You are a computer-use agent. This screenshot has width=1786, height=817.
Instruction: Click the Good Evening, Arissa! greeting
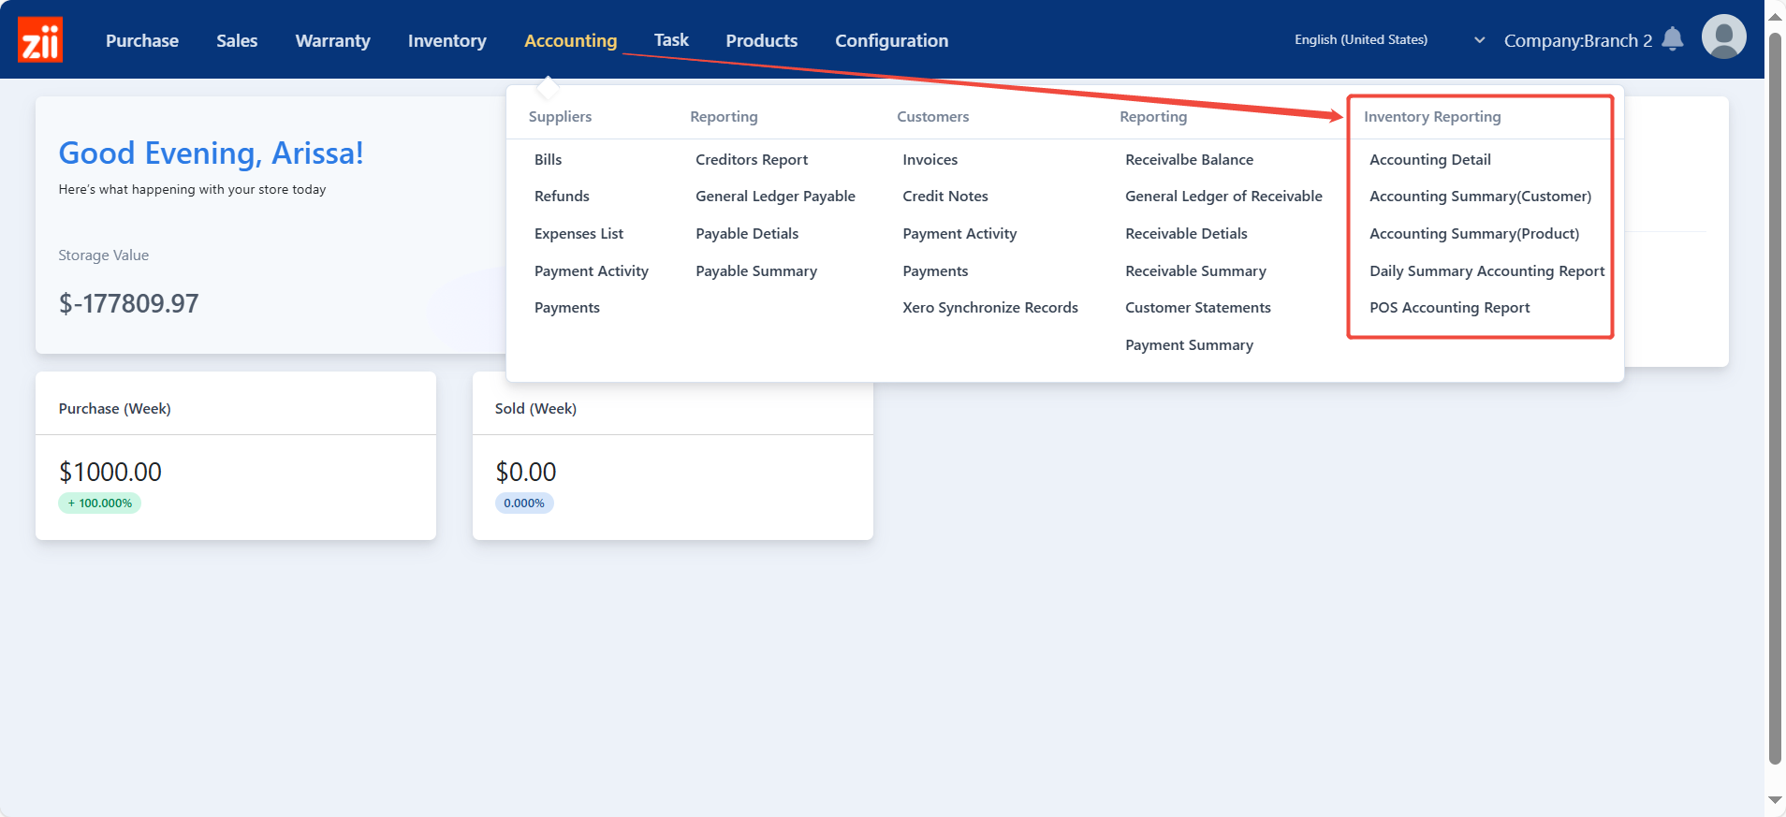212,153
